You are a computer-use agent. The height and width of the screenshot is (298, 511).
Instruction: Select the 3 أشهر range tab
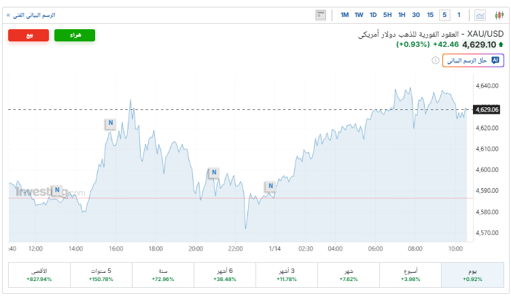(286, 274)
